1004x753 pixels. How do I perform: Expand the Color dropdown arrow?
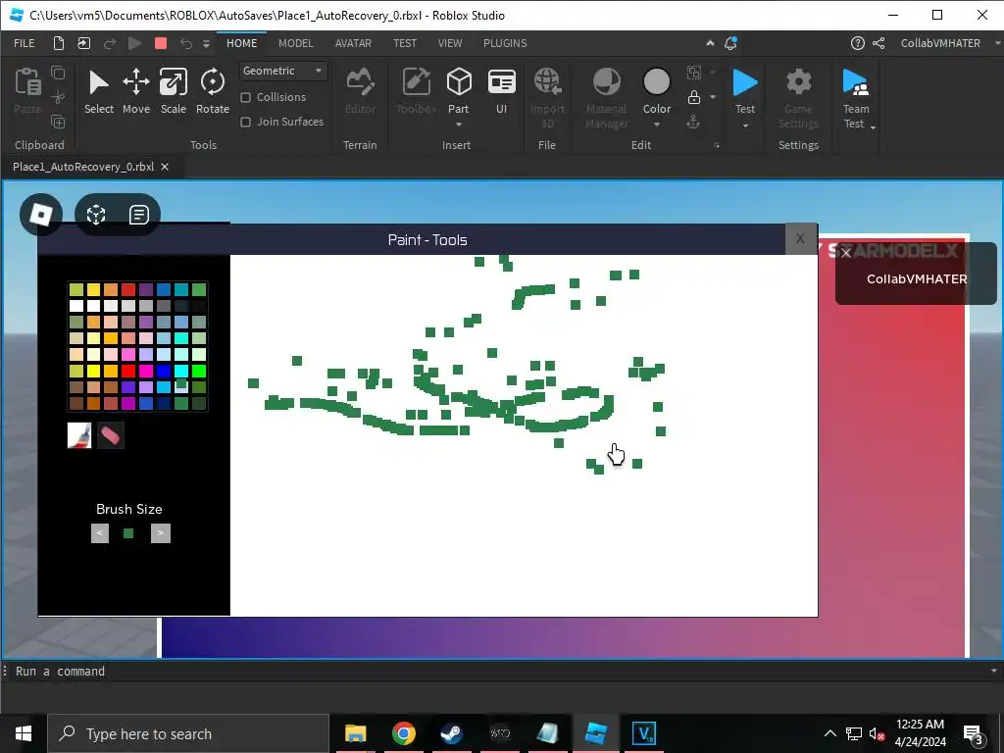(656, 125)
